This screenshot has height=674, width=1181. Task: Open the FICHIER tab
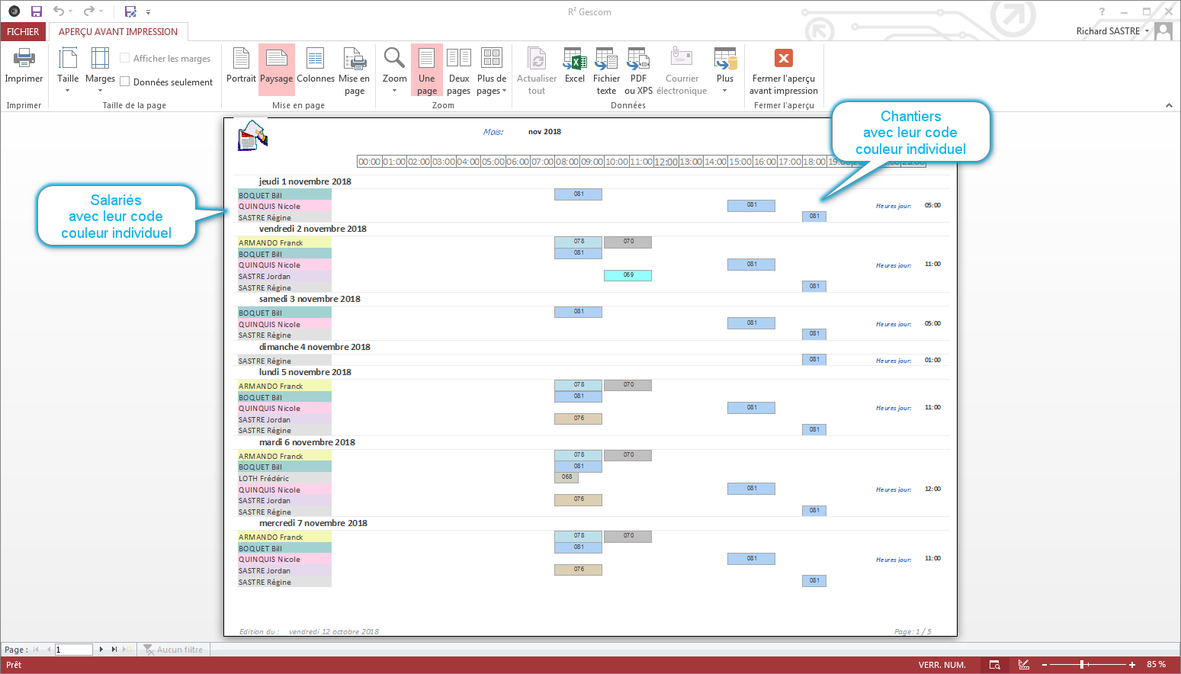point(23,31)
